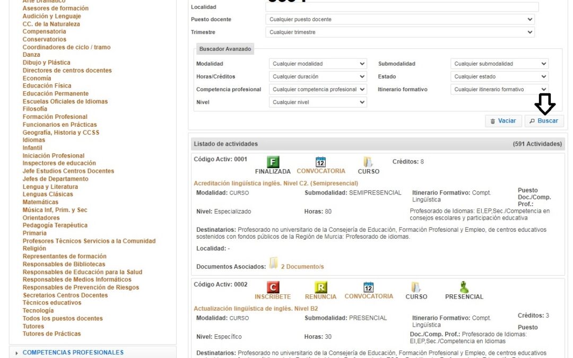The image size is (573, 358).
Task: Click into the Localidad text field
Action: coord(402,7)
